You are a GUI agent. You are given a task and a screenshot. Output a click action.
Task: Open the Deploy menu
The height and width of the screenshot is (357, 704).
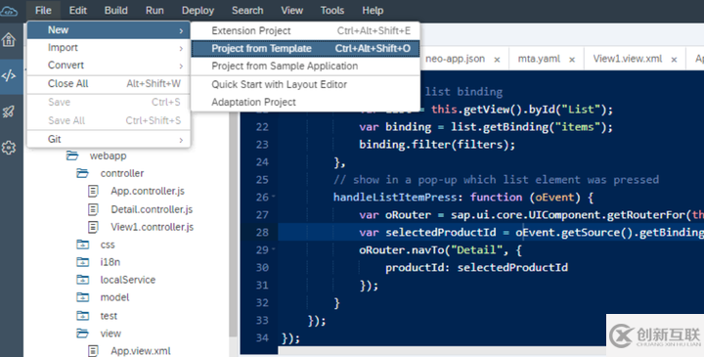click(x=198, y=11)
